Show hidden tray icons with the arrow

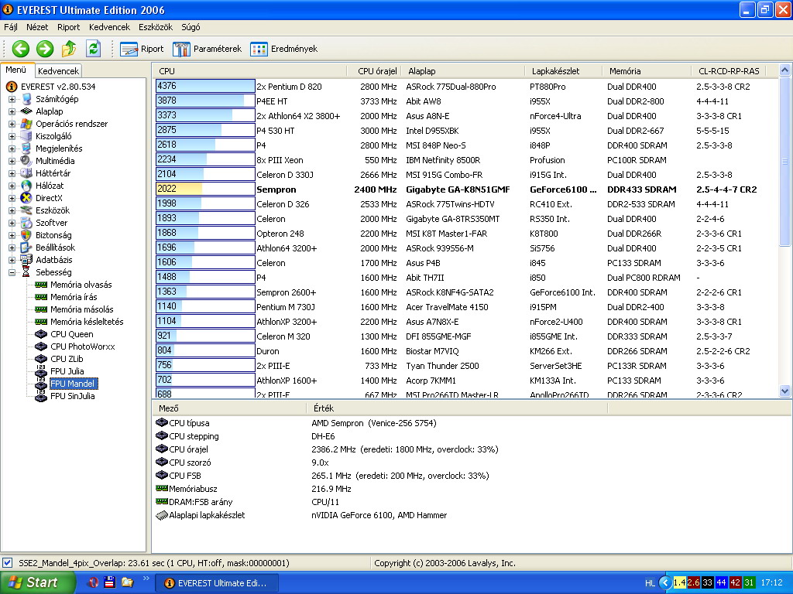pos(665,582)
